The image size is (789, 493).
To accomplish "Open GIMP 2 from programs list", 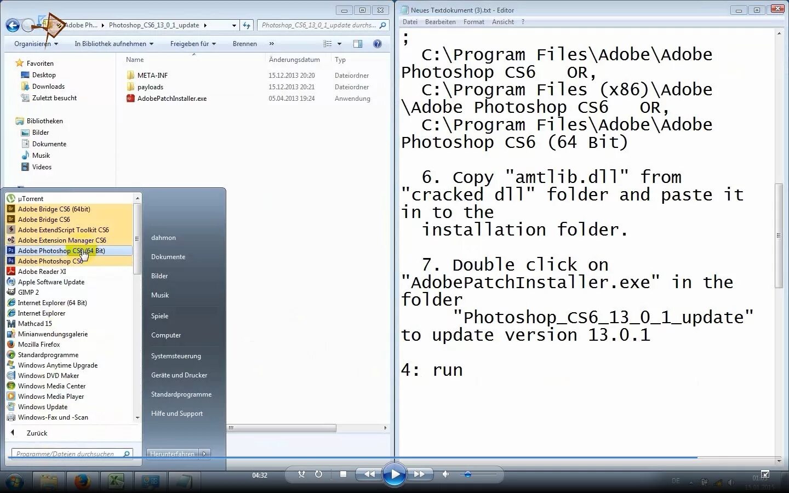I will 69,293.
